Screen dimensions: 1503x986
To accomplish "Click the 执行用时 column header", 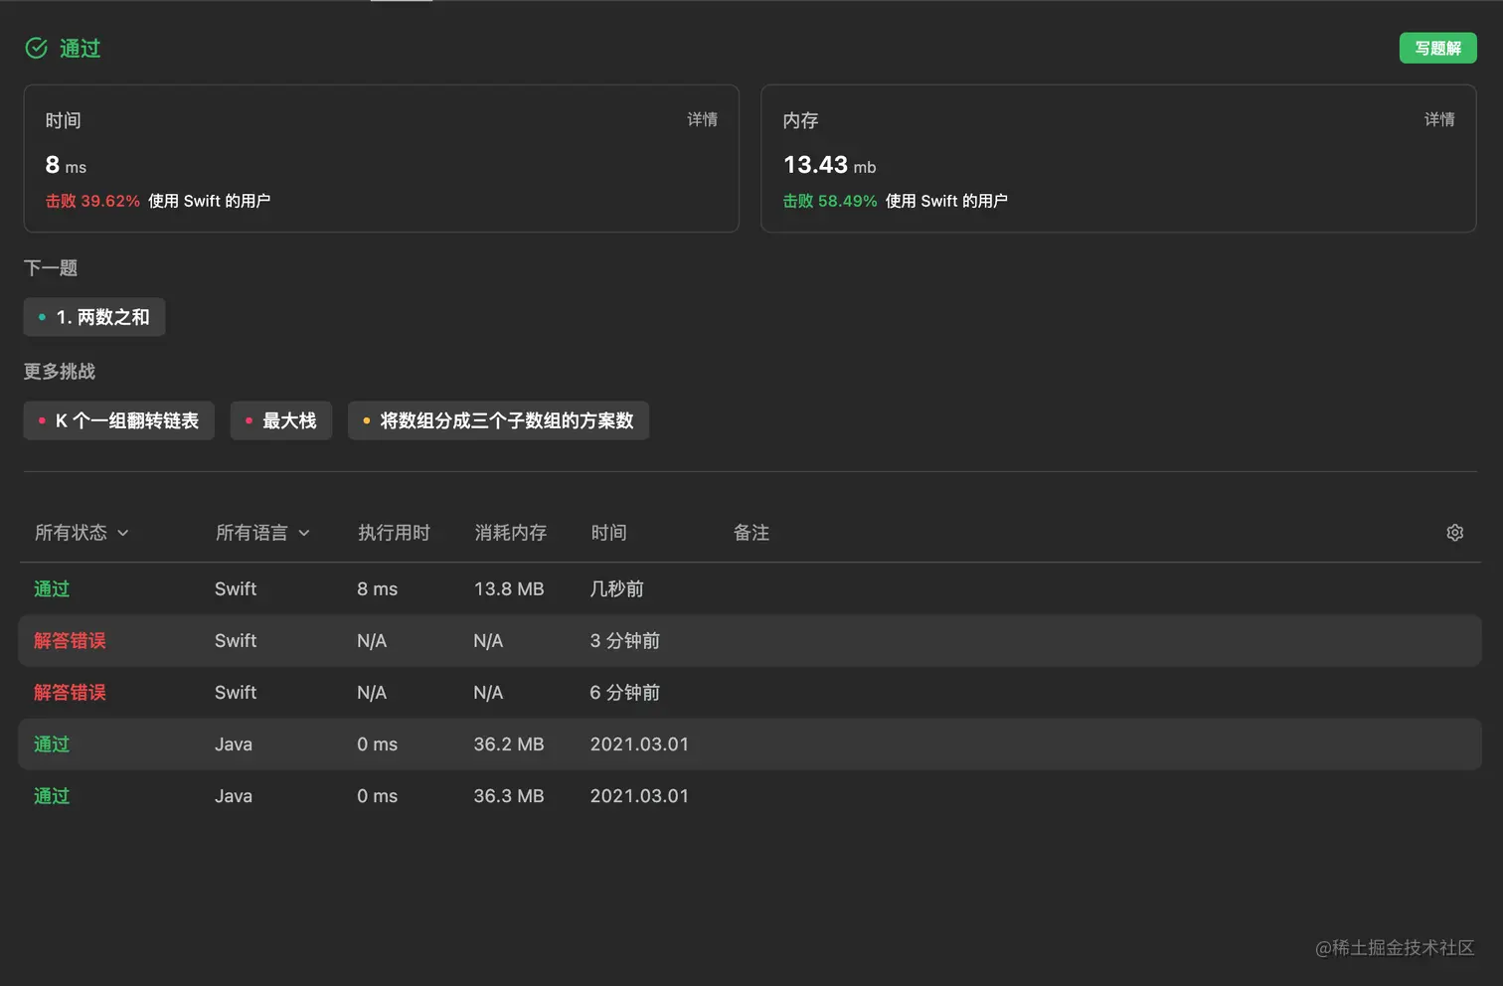I will [394, 533].
